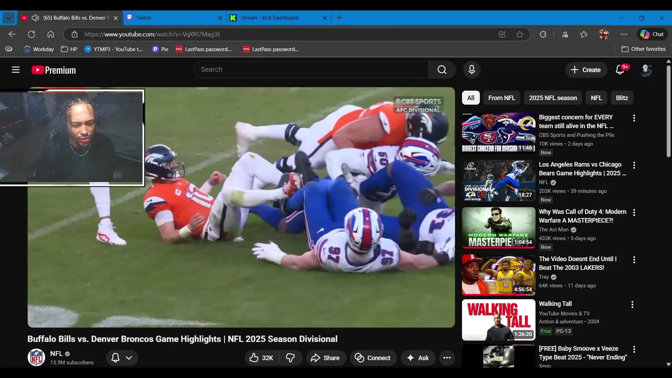Submit search with magnifier button

pos(442,69)
